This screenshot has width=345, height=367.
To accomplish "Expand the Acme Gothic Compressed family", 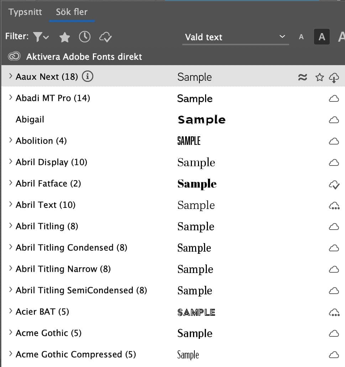I will pyautogui.click(x=11, y=353).
